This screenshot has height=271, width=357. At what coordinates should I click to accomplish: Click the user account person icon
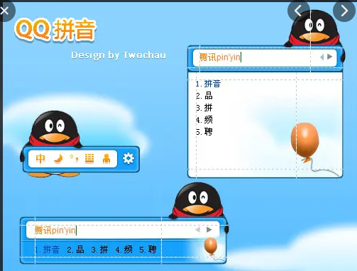(x=106, y=159)
